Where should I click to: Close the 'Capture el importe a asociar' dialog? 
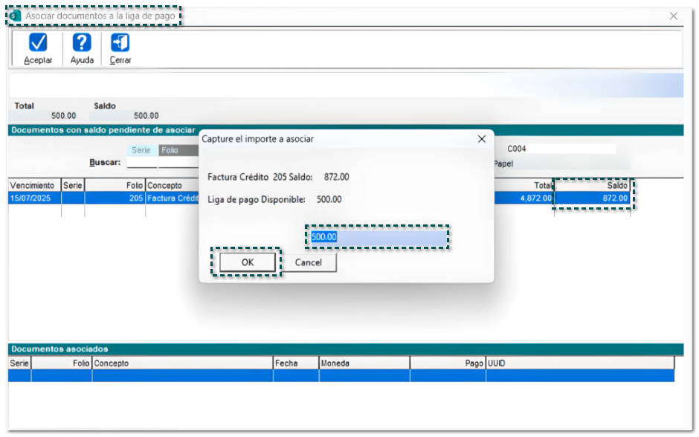tap(482, 138)
